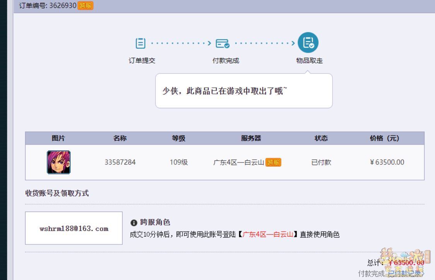Click the 等级 column header
Screen dimensions: 435x280
click(x=179, y=138)
